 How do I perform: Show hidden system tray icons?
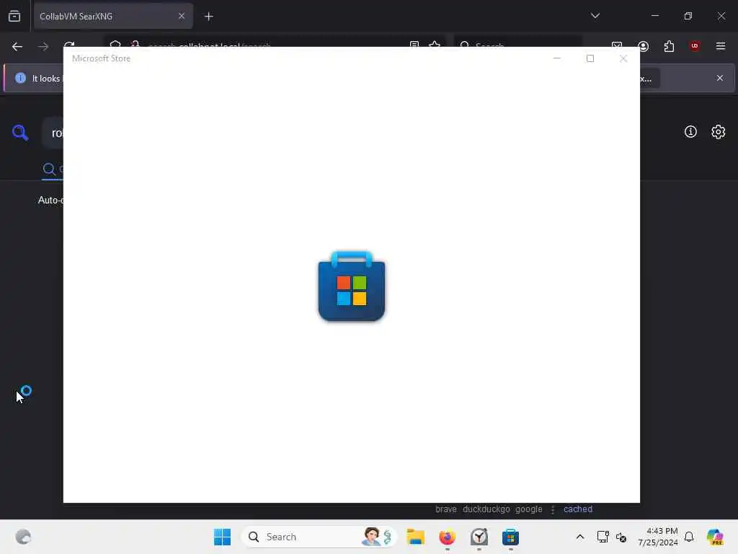[580, 537]
